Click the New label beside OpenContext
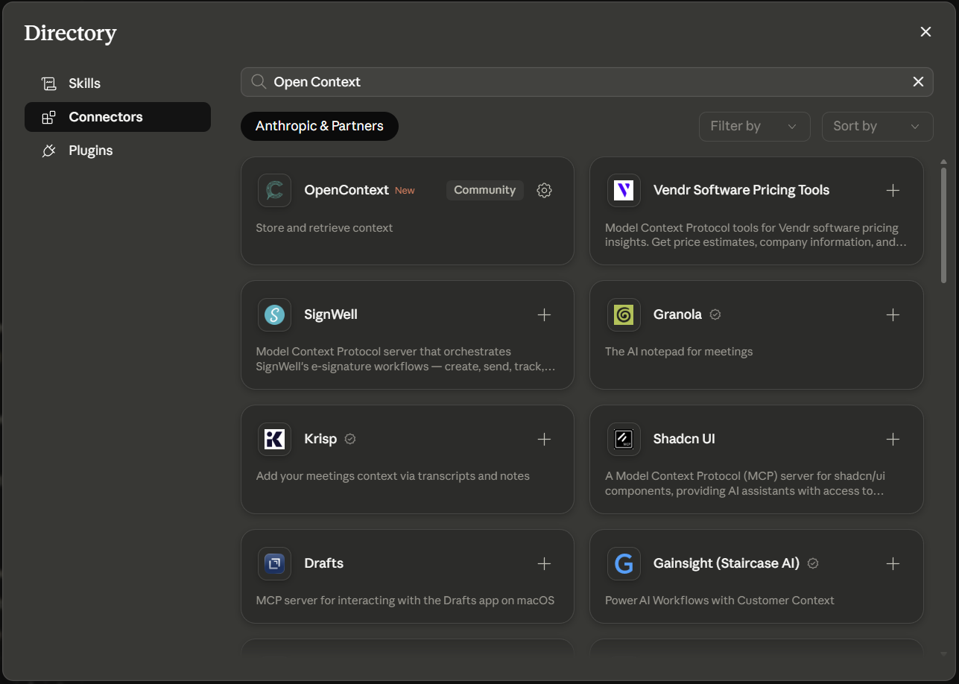 click(x=405, y=191)
